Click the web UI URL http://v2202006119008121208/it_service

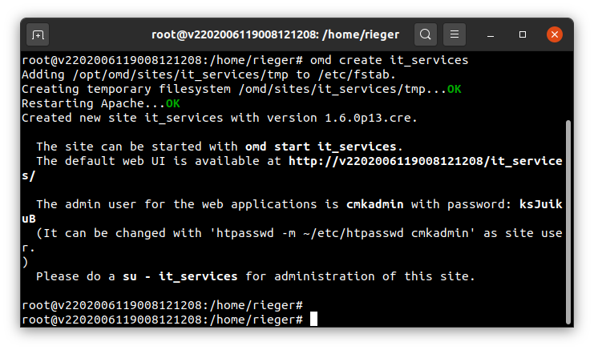tap(426, 161)
